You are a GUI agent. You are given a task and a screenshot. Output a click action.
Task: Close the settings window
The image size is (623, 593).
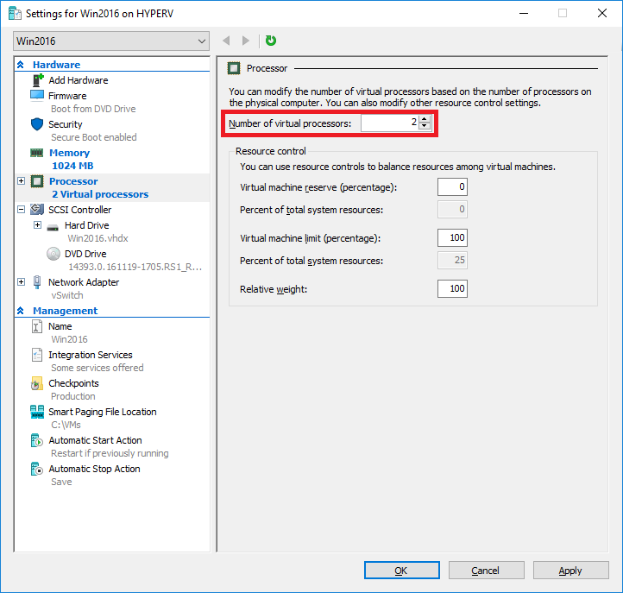[602, 13]
